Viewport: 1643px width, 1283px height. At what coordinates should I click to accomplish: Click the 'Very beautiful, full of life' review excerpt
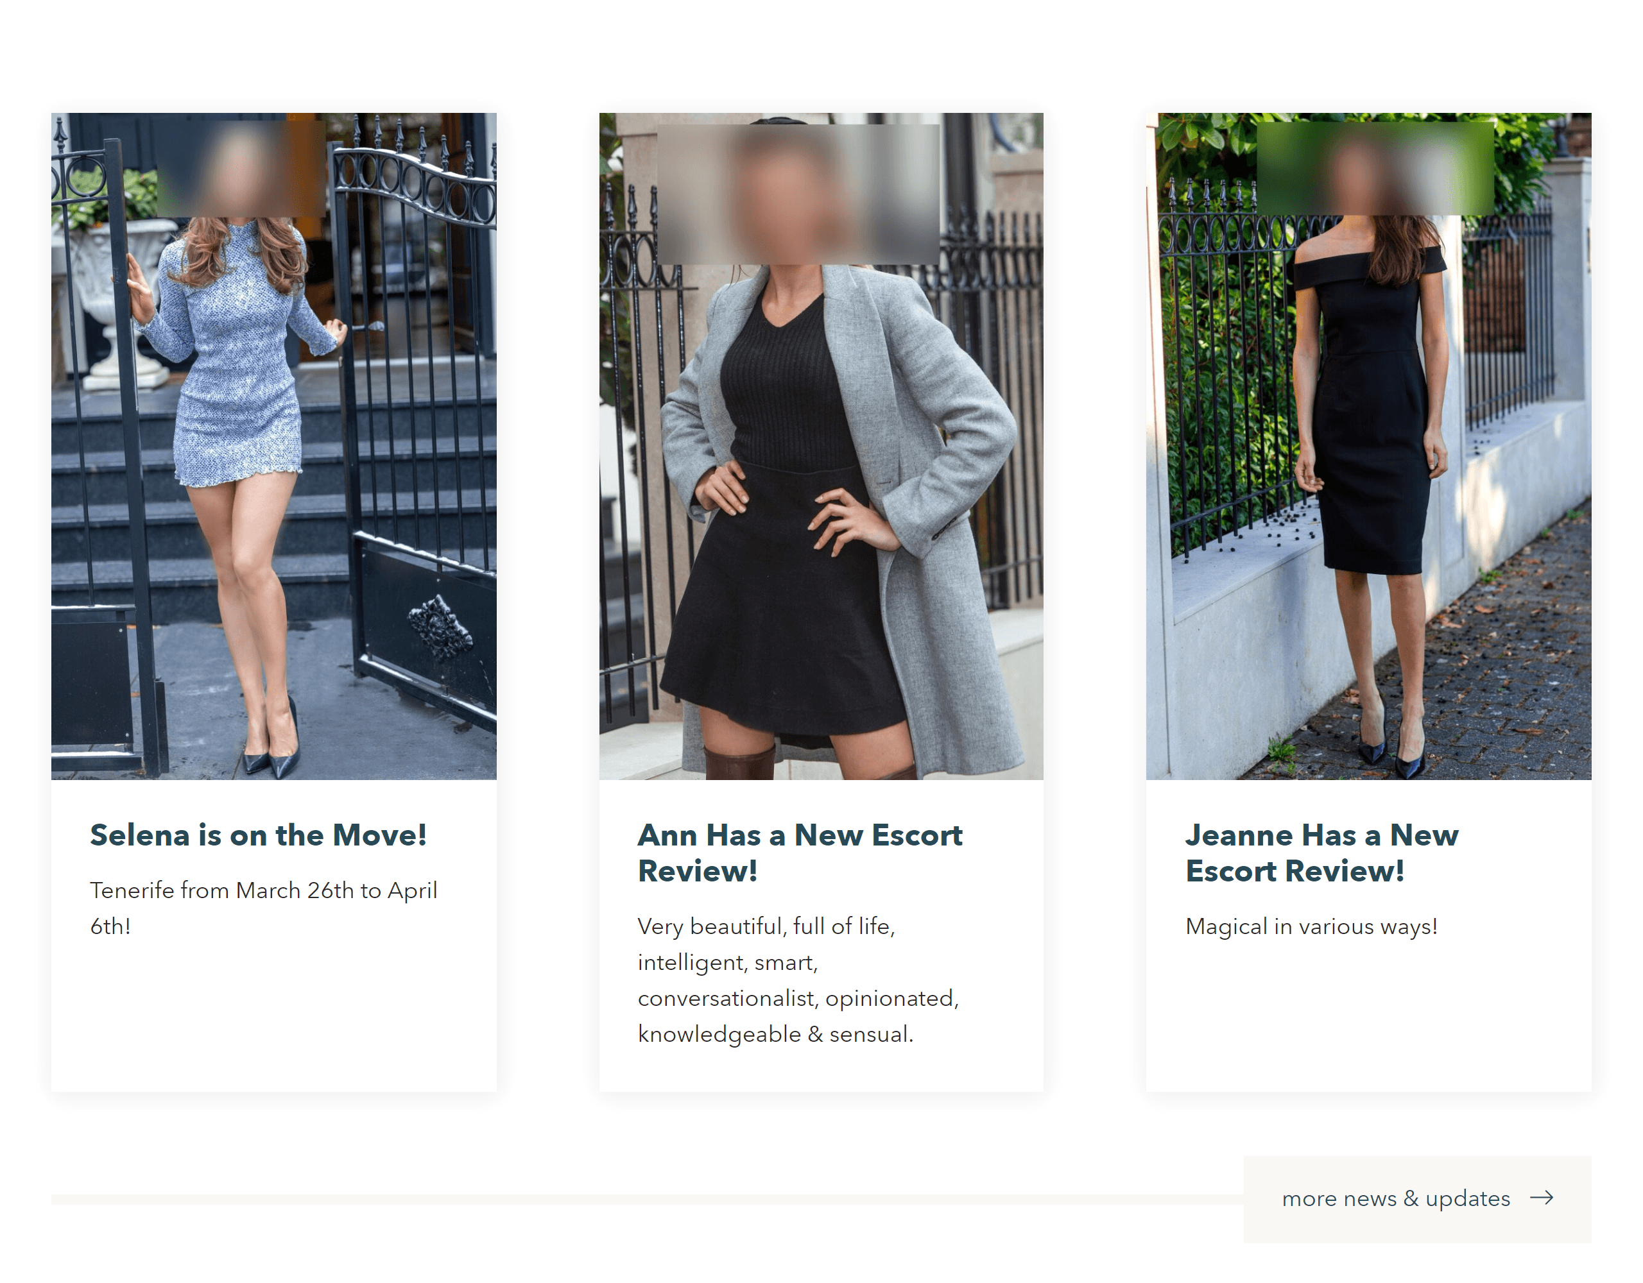798,980
